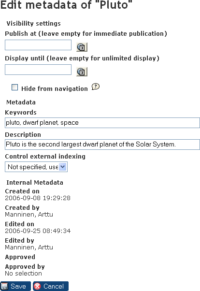Toggle the Hide from navigation checkbox
Viewport: 200px width, 291px height.
14,87
